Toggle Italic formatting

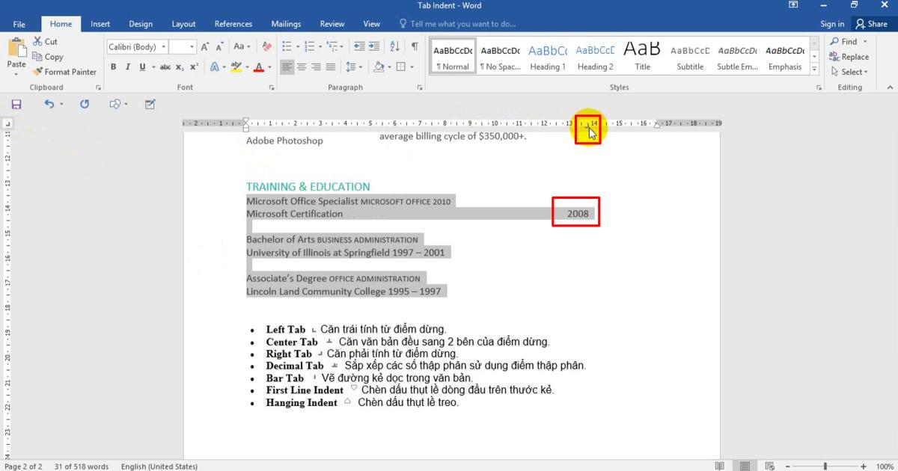tap(128, 67)
